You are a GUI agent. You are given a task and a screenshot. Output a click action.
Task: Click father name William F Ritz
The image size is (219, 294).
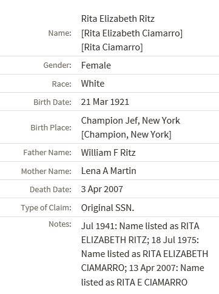point(108,153)
